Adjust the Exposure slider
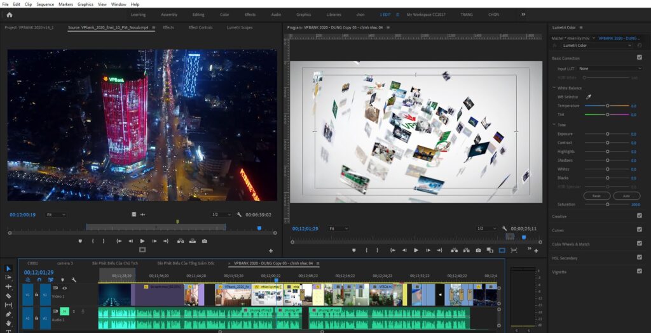The height and width of the screenshot is (333, 651). (607, 134)
